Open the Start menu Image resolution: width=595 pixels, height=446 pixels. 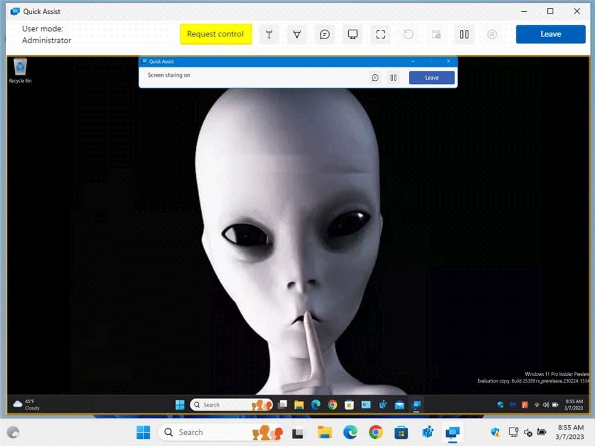[x=143, y=432]
